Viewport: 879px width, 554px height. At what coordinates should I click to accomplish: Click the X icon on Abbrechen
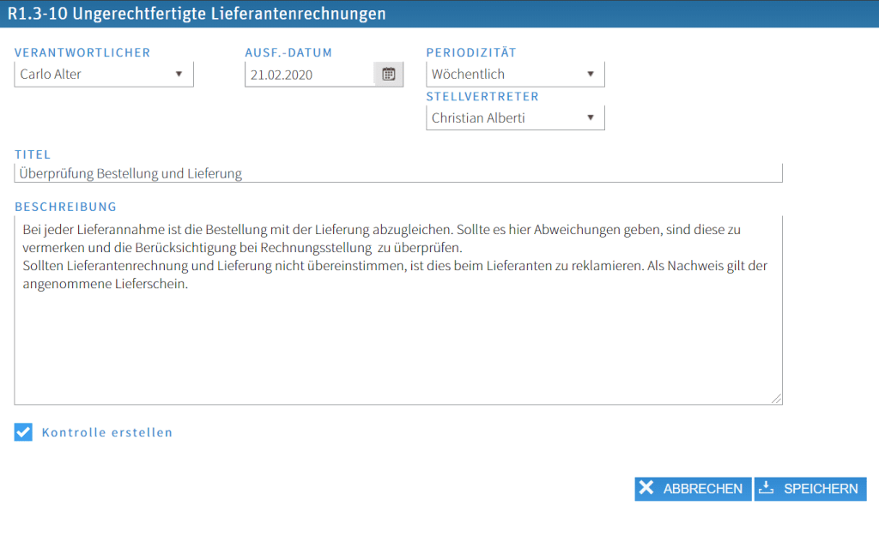pos(647,489)
